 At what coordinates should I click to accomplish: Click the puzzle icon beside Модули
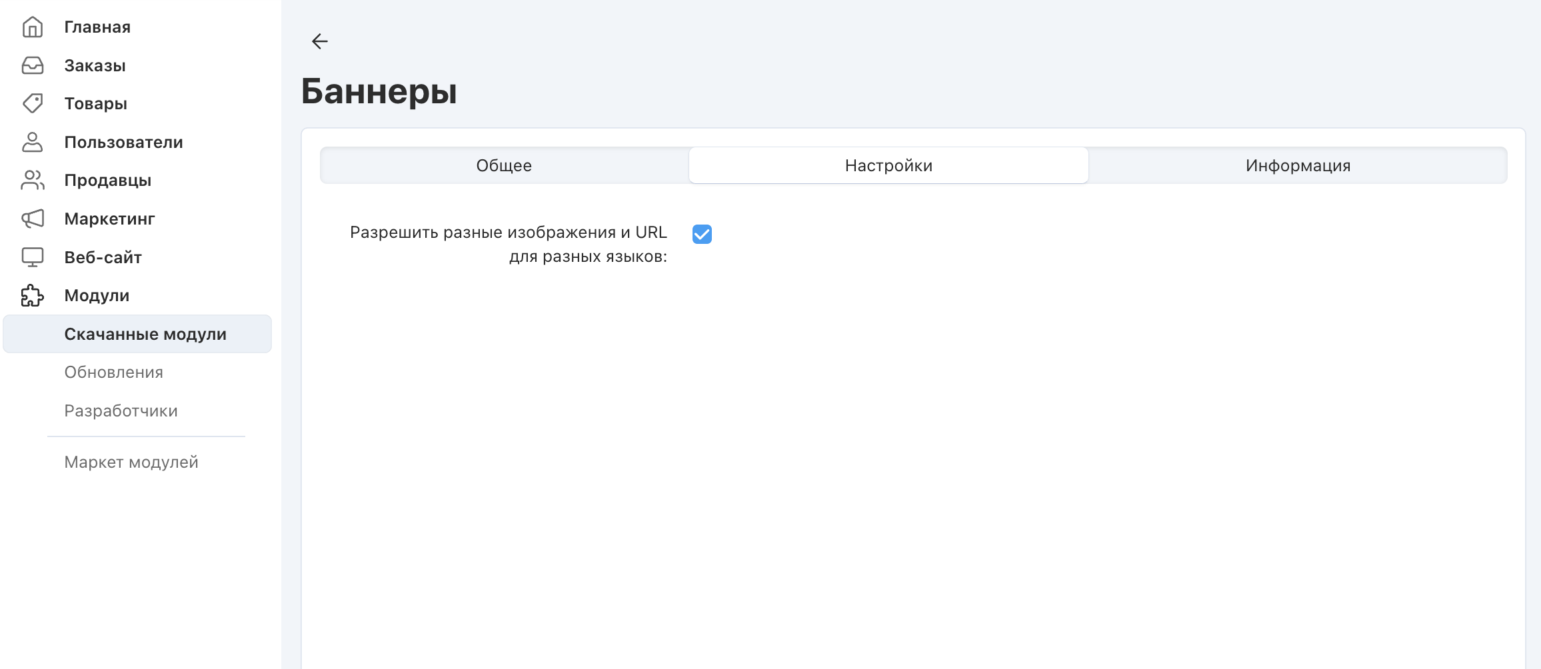tap(32, 295)
